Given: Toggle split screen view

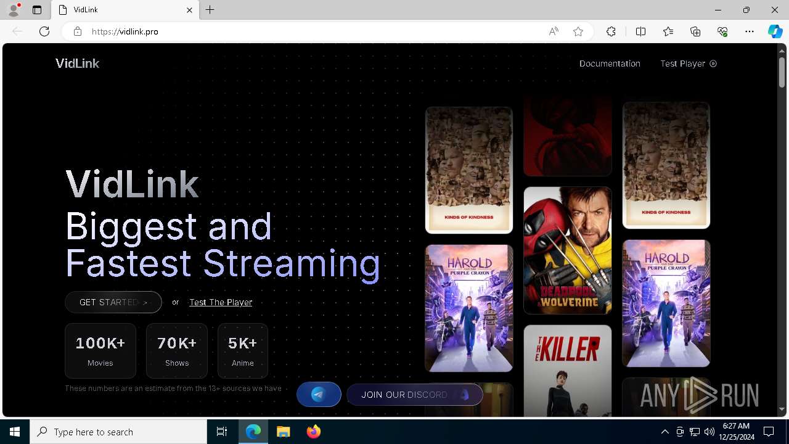Looking at the screenshot, I should (640, 31).
